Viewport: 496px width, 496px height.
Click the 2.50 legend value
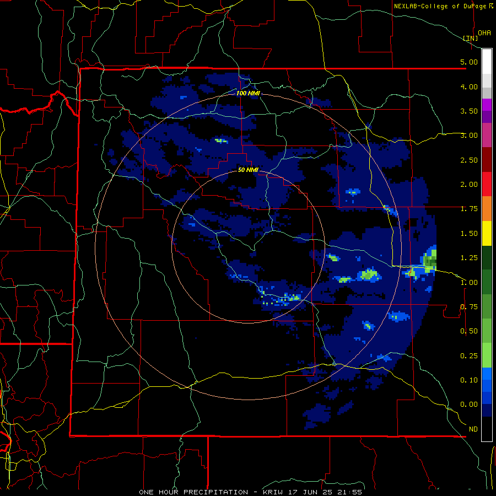pos(469,160)
